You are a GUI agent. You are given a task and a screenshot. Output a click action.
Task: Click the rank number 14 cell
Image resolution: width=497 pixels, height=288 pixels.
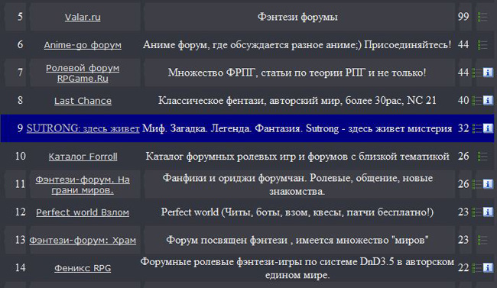point(20,267)
